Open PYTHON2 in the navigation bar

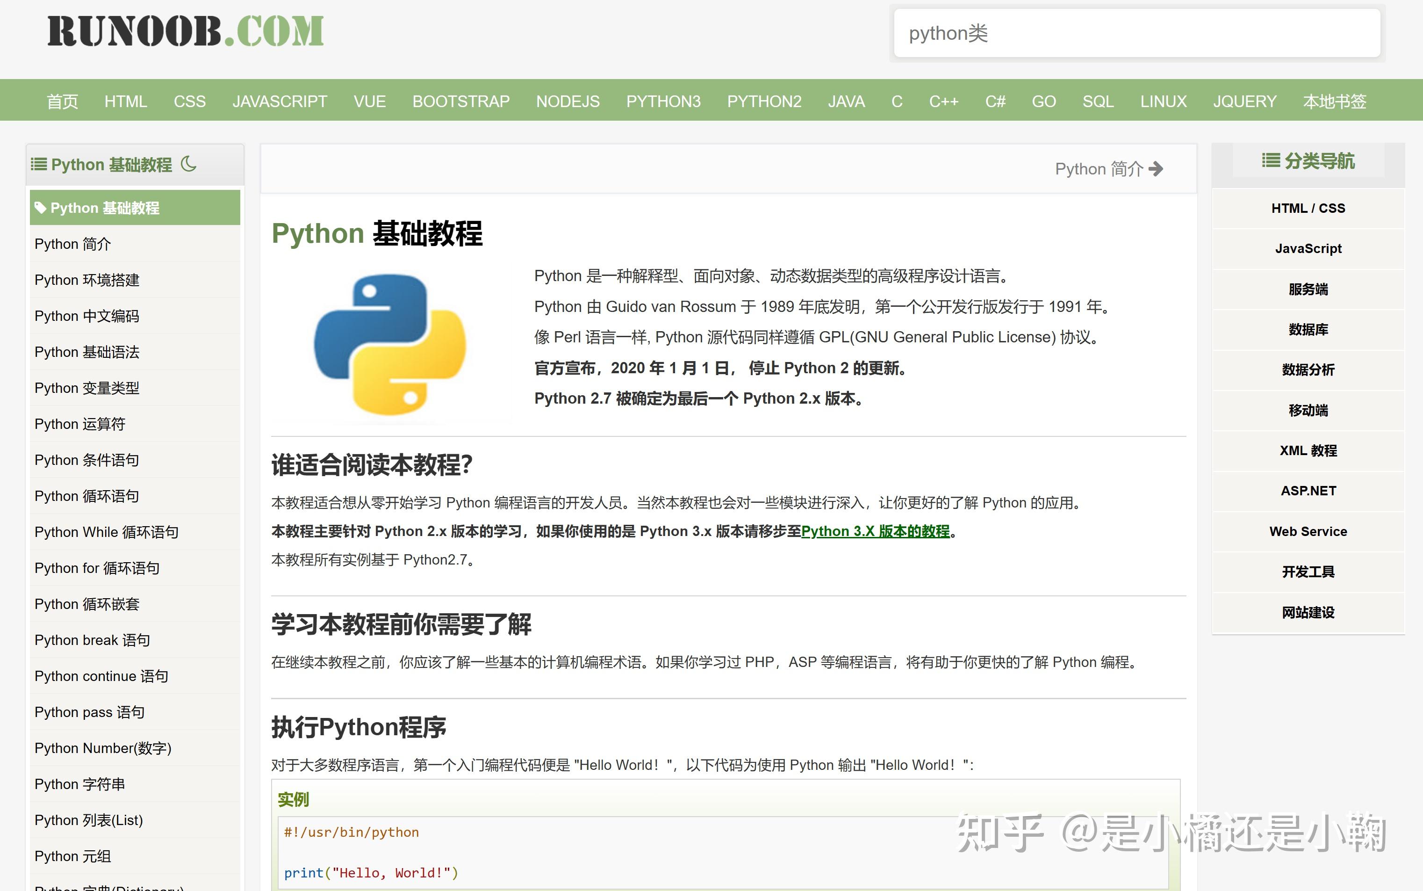pyautogui.click(x=764, y=101)
